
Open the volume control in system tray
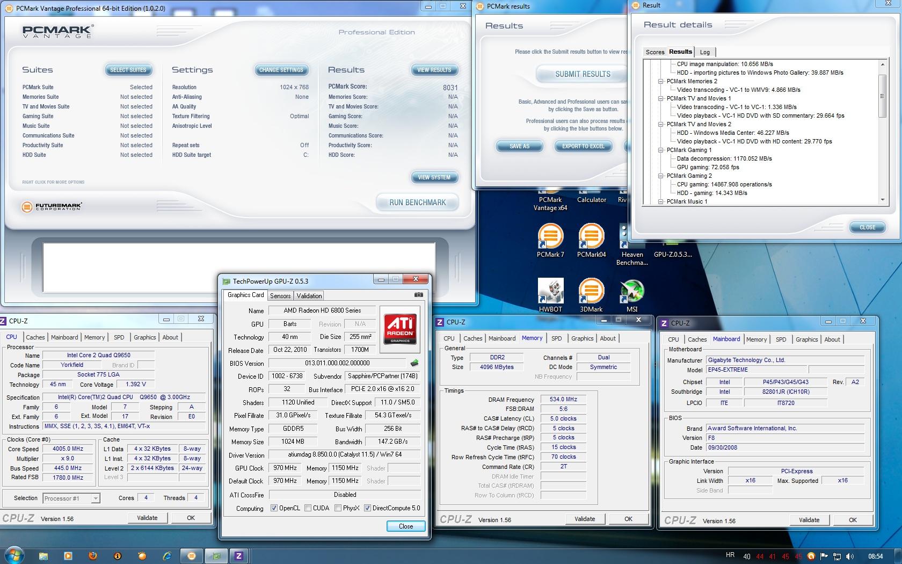click(849, 556)
